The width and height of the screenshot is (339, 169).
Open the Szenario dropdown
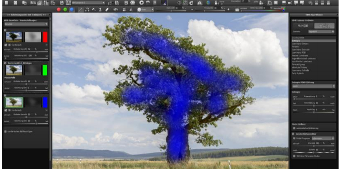click(x=321, y=32)
